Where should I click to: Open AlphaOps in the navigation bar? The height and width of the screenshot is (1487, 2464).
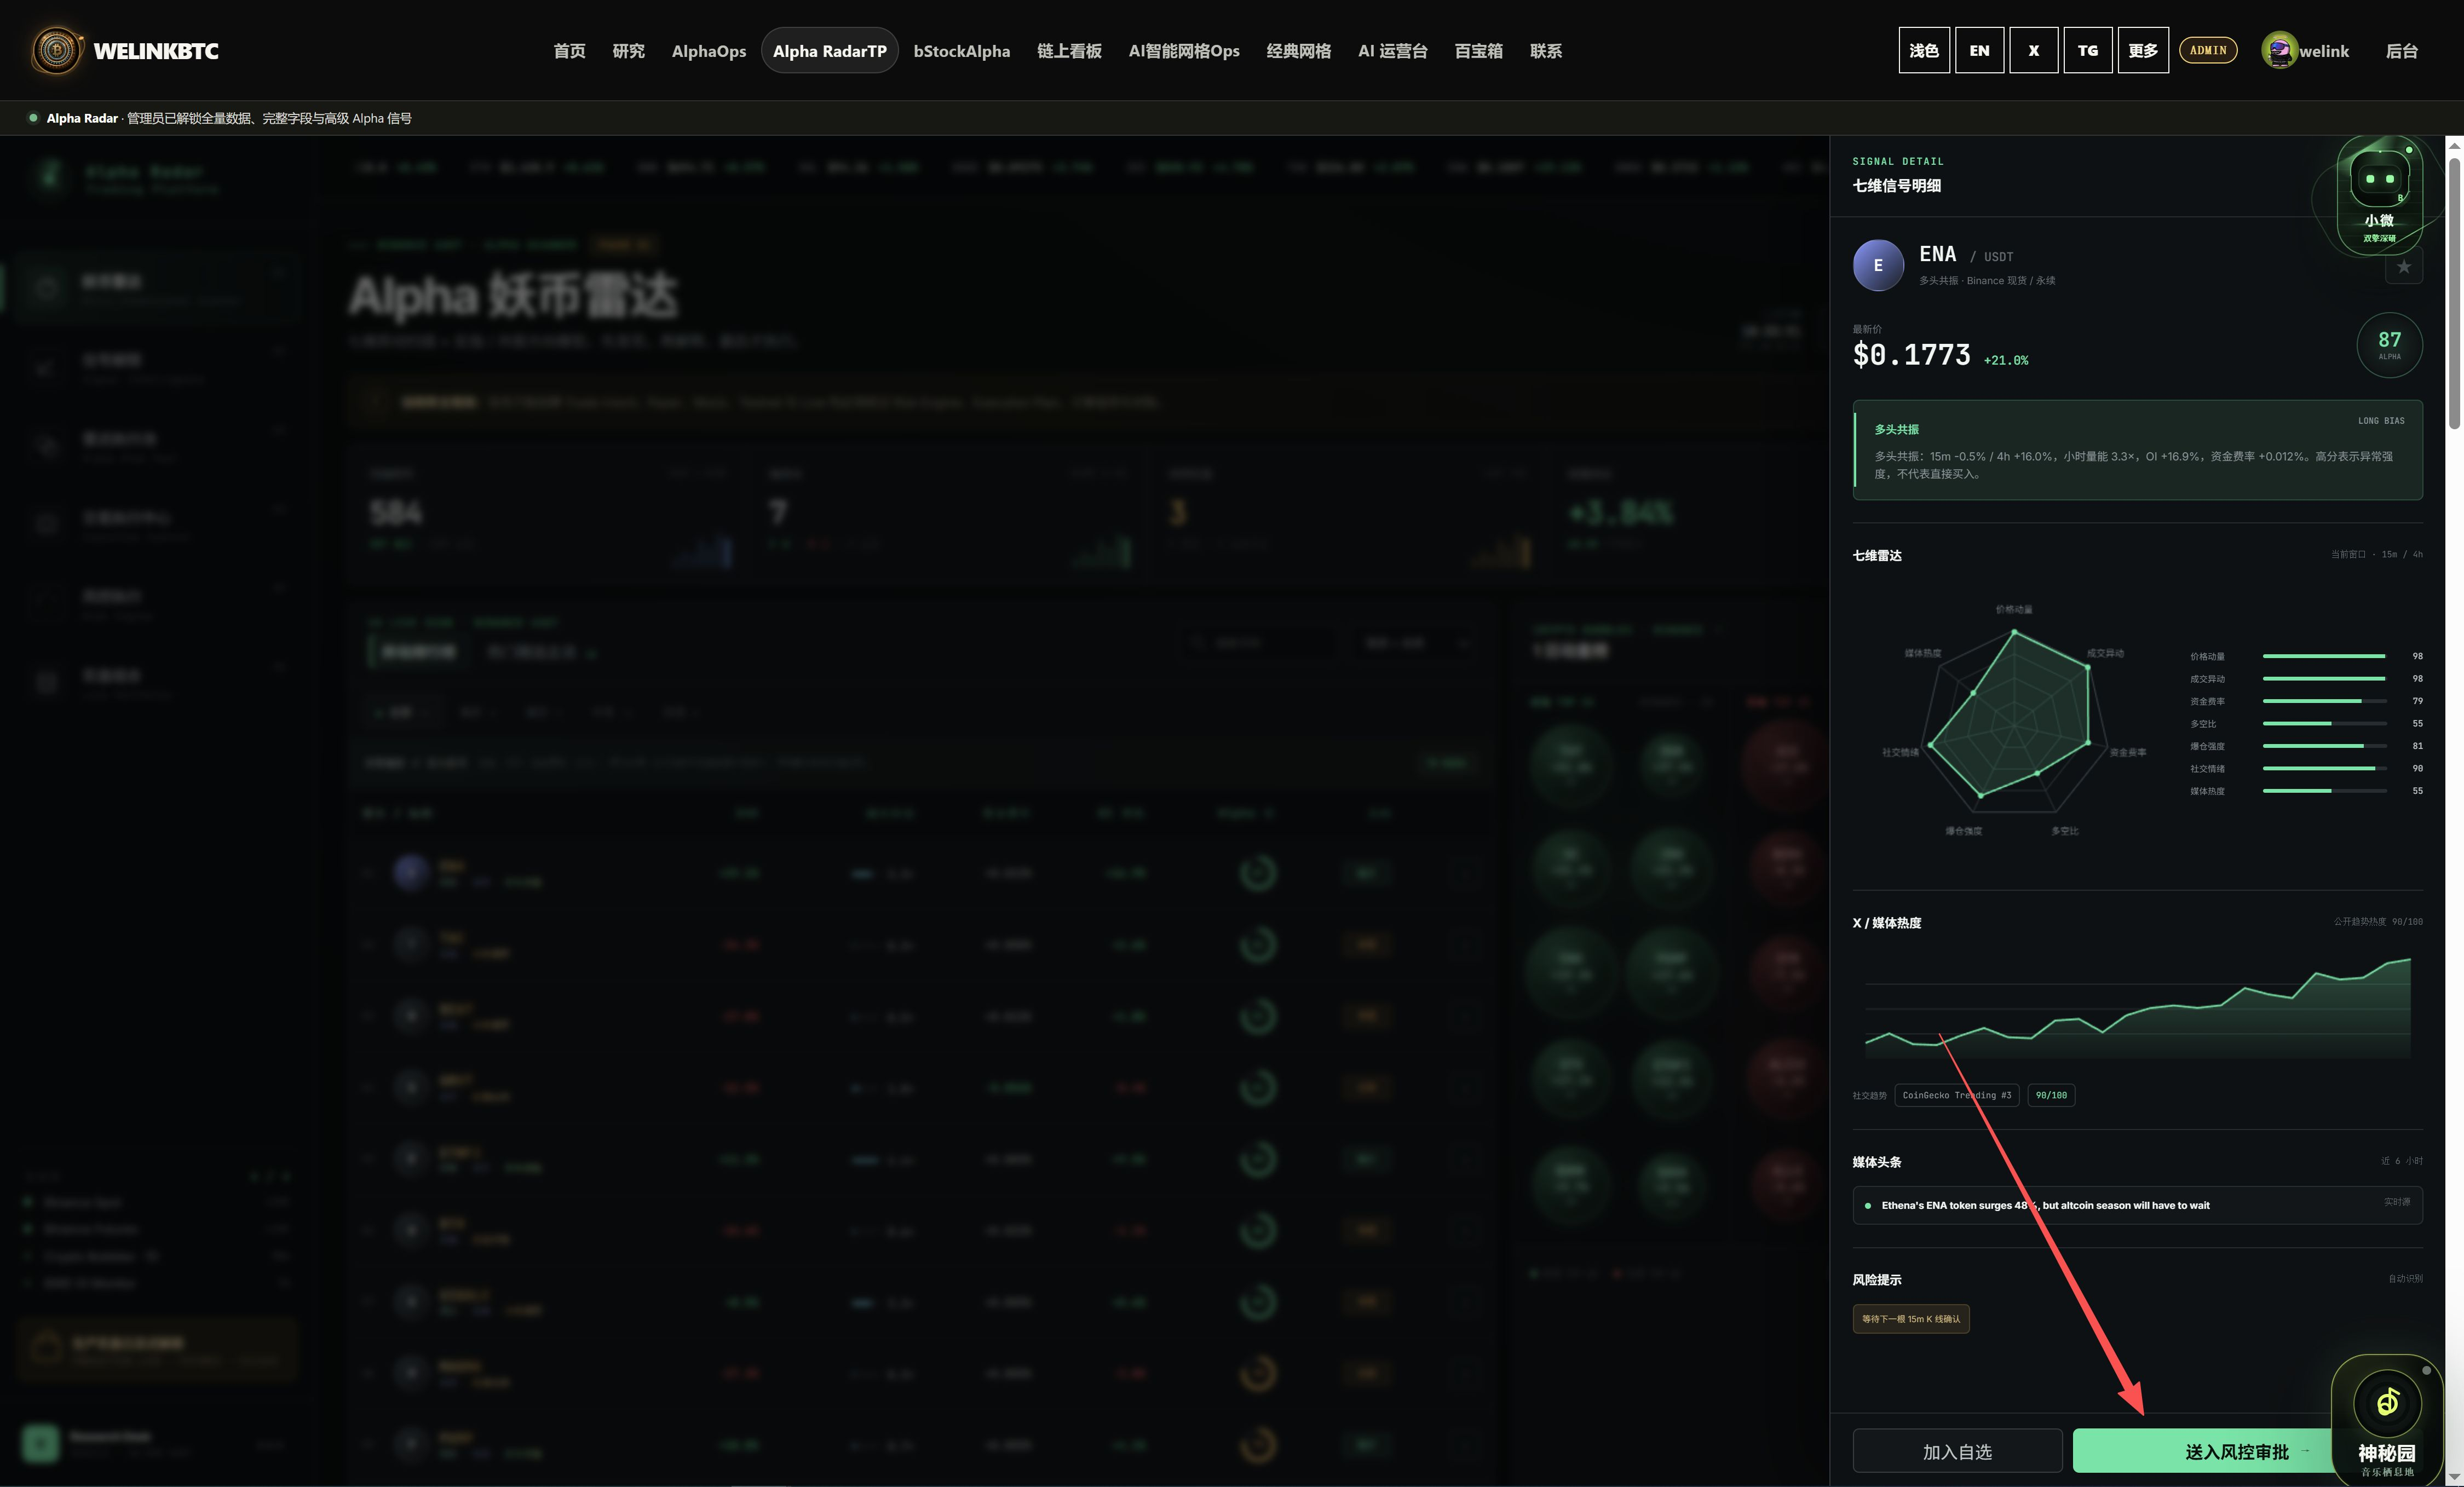[709, 51]
